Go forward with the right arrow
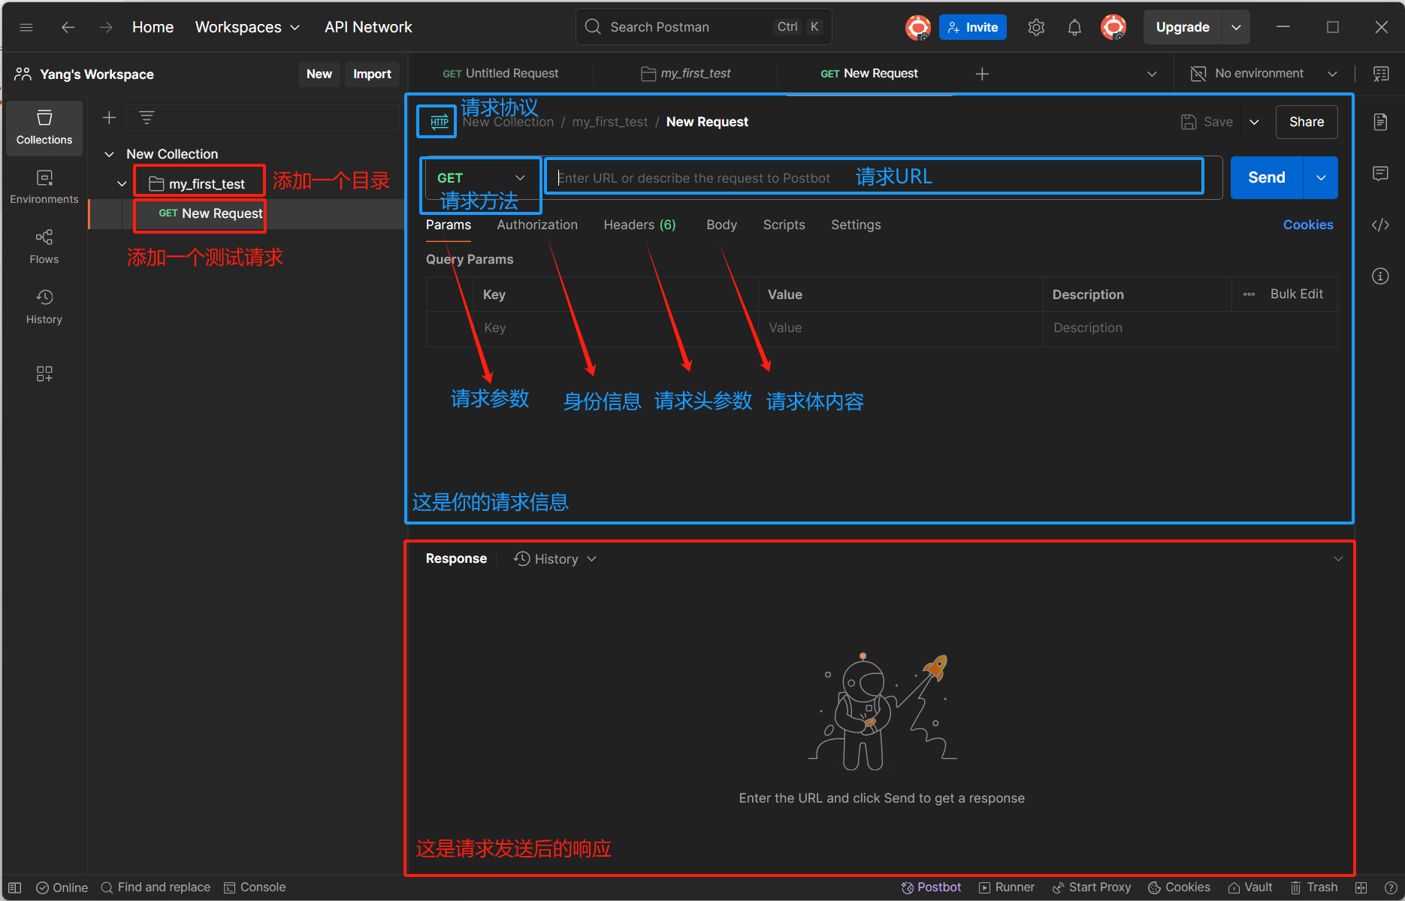 point(106,27)
